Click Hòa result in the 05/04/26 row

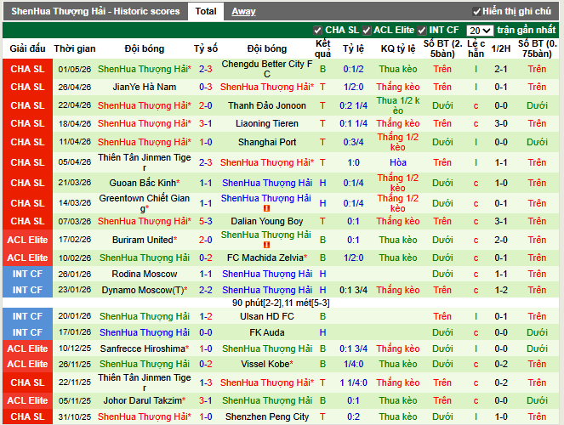pyautogui.click(x=398, y=162)
